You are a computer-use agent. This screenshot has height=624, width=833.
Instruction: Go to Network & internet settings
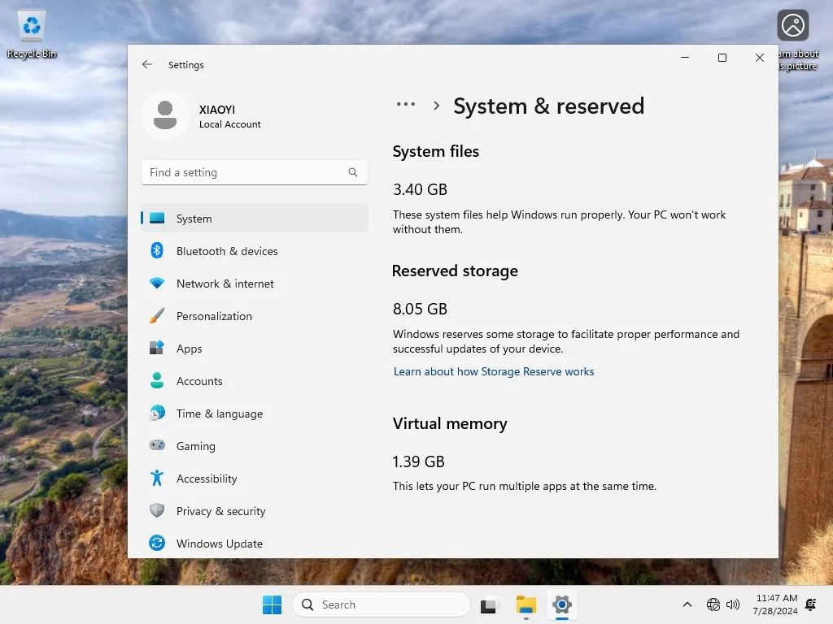point(255,284)
